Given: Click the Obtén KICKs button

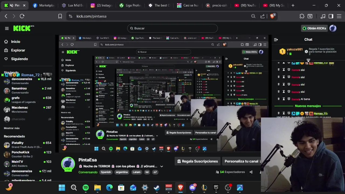Looking at the screenshot, I should pos(314,28).
